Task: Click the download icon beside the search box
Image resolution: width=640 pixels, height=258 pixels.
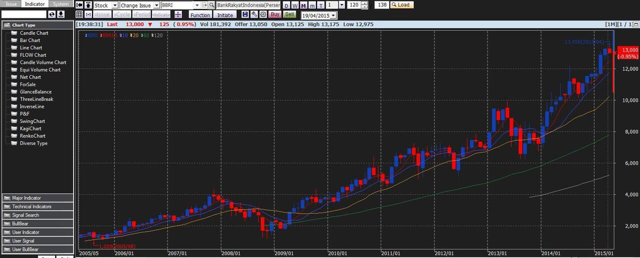Action: 61,14
